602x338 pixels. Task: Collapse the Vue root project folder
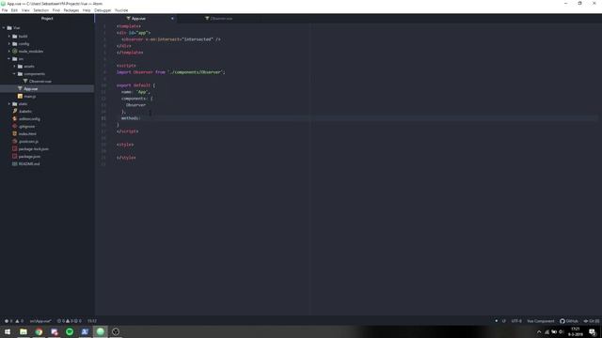click(4, 28)
